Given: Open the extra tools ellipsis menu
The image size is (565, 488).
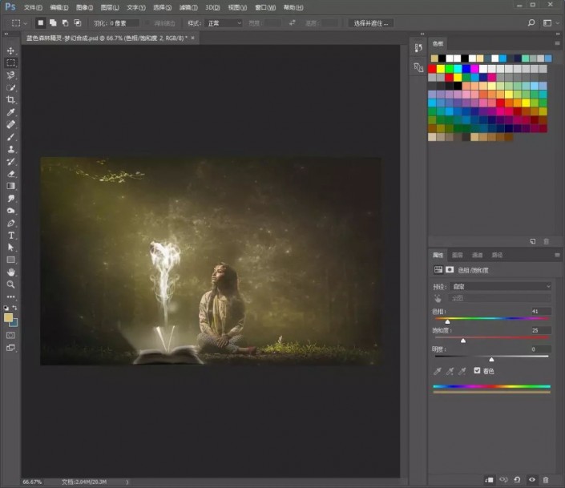Looking at the screenshot, I should 10,296.
